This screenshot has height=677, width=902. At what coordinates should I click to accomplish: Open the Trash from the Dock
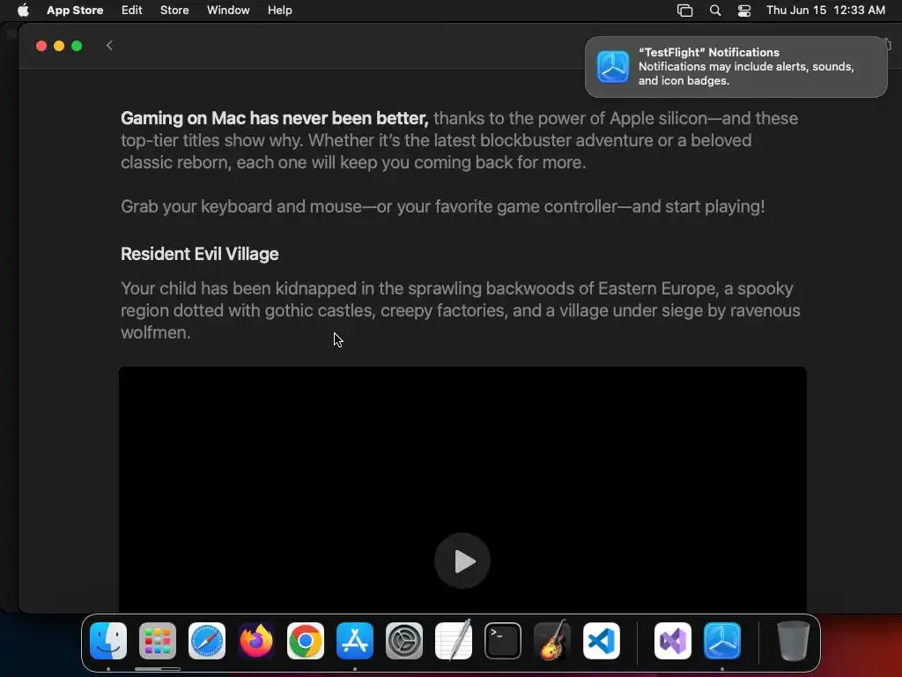coord(794,641)
